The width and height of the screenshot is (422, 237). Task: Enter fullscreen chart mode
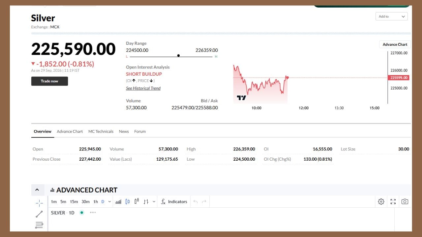(393, 202)
